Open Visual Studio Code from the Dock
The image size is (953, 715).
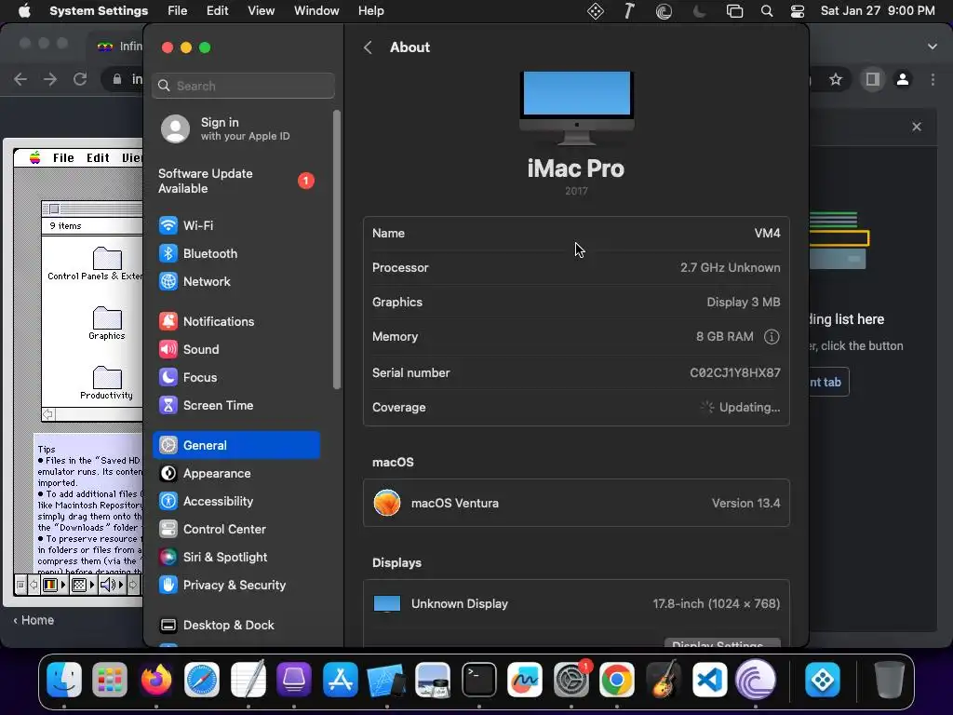click(709, 679)
